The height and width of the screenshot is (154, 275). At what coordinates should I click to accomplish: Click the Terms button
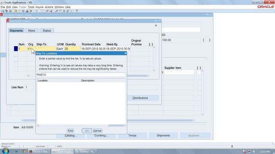tap(132, 136)
